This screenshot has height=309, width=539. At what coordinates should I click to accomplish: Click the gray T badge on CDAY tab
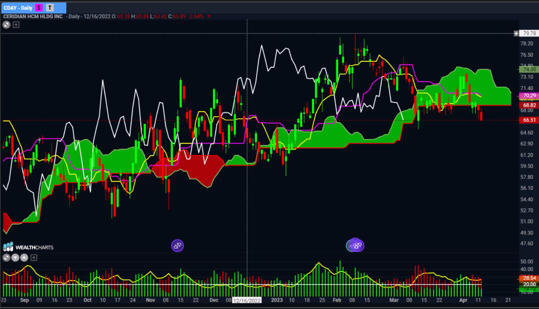click(x=50, y=7)
